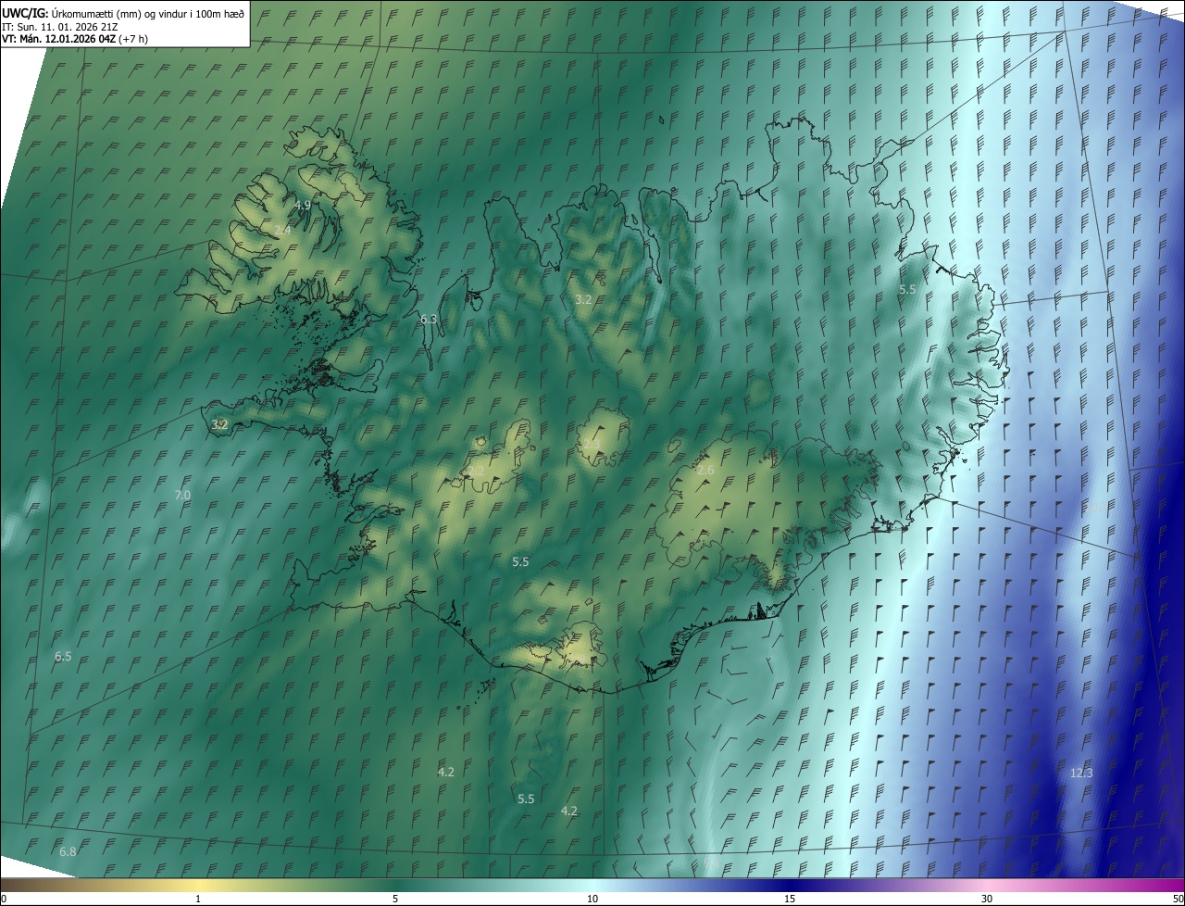Image resolution: width=1185 pixels, height=906 pixels.
Task: Click the colorbar tick label '0'
Action: pos(3,899)
